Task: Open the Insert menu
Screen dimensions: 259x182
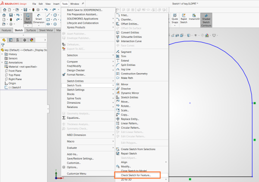Action: click(56, 4)
